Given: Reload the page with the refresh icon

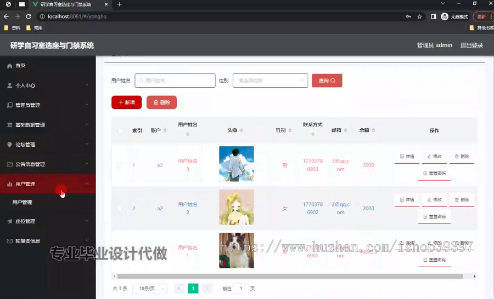Looking at the screenshot, I should pyautogui.click(x=29, y=16).
